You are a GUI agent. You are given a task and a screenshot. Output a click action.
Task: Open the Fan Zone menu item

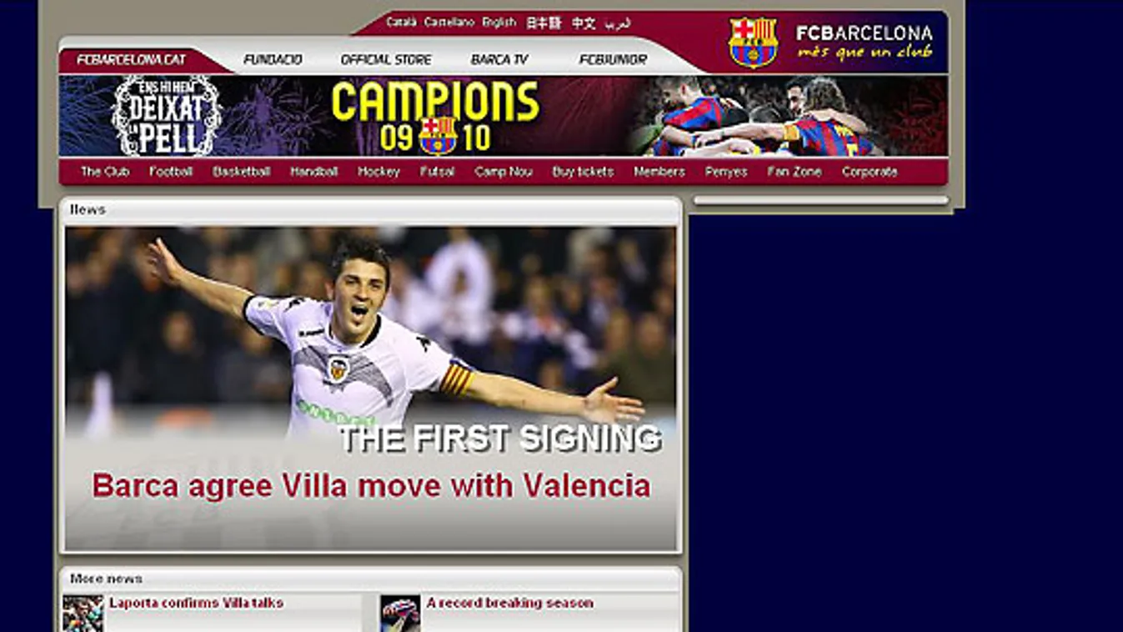(795, 172)
